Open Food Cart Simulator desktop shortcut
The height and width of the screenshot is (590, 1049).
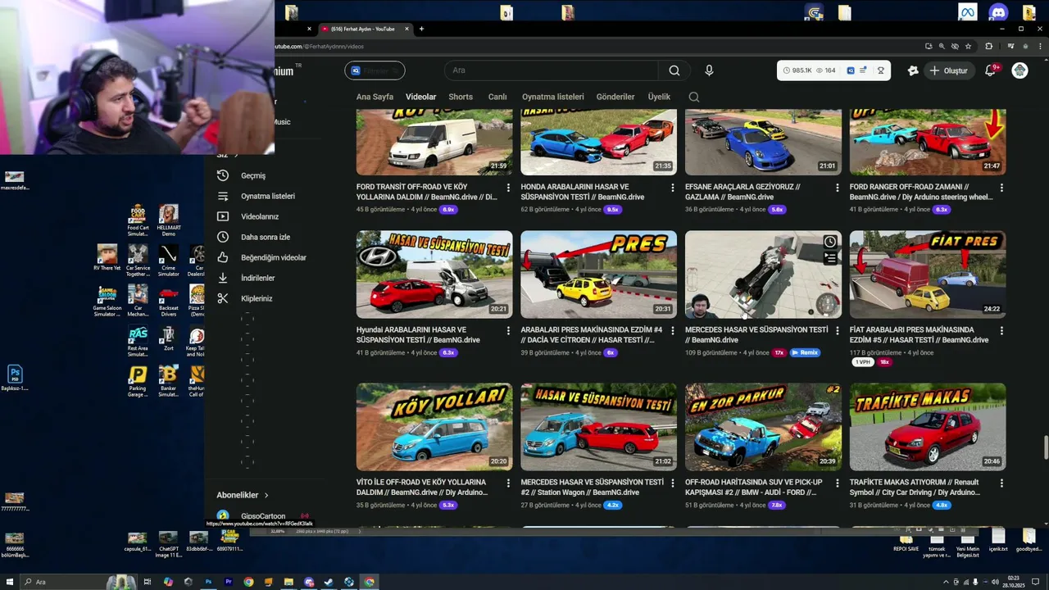pos(138,220)
